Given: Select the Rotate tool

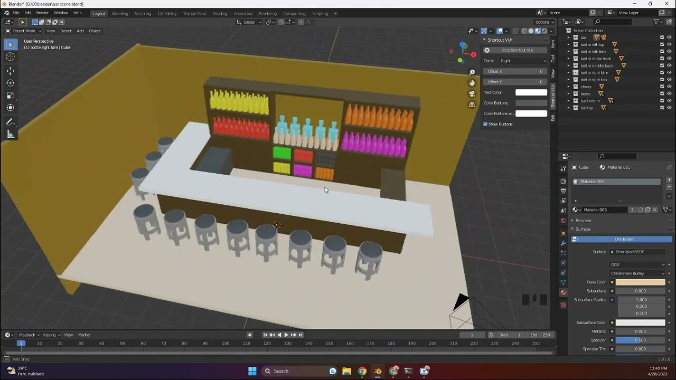Looking at the screenshot, I should pyautogui.click(x=10, y=83).
